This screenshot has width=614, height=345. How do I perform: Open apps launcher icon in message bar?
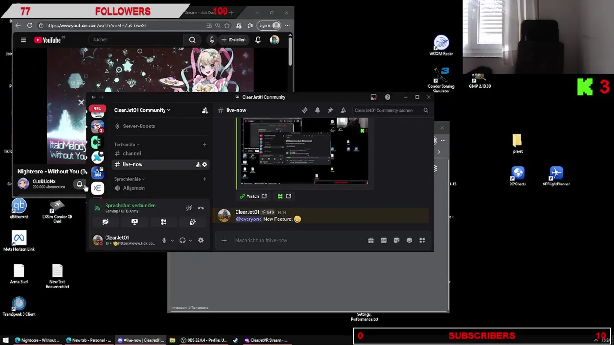click(422, 240)
